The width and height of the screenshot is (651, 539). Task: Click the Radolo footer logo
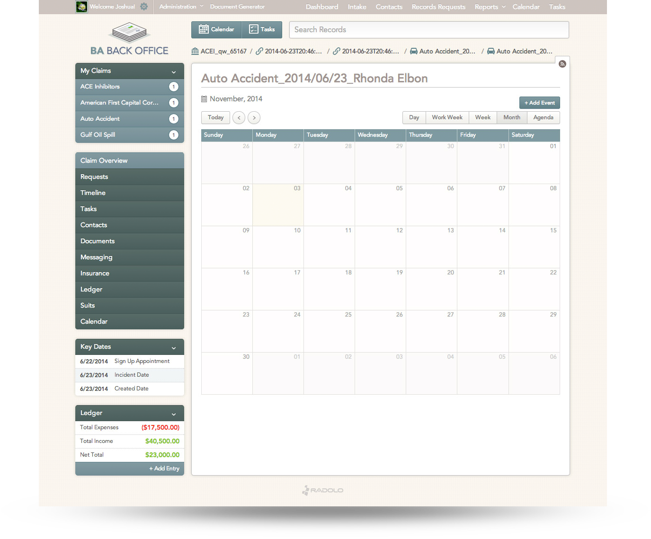(323, 490)
